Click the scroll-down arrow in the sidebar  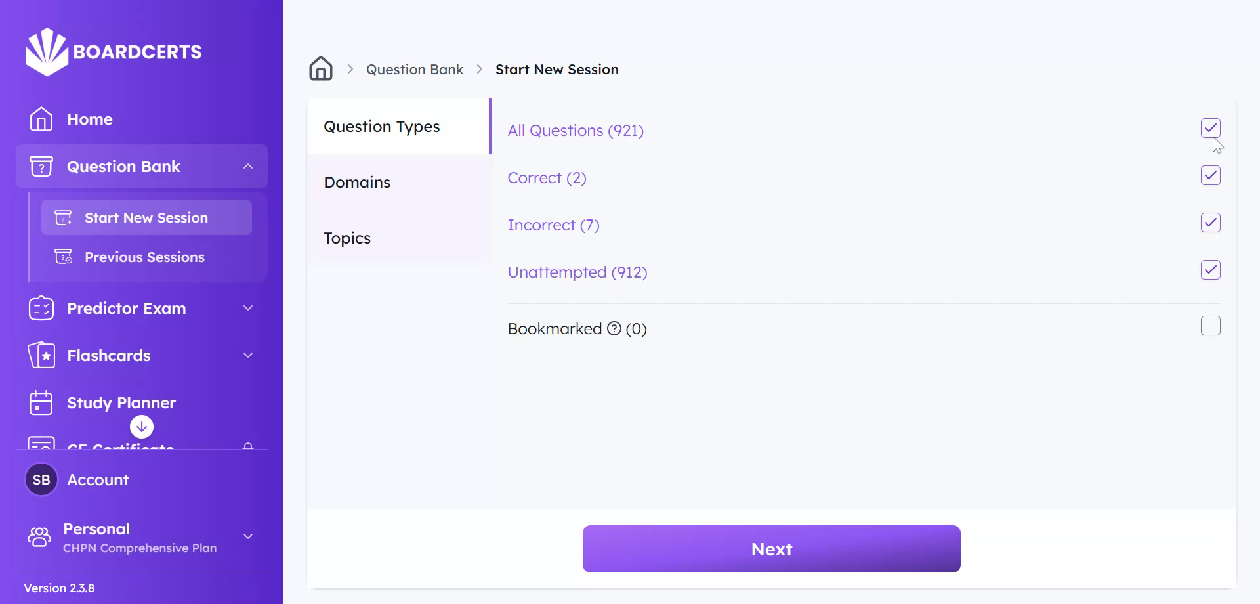tap(142, 427)
